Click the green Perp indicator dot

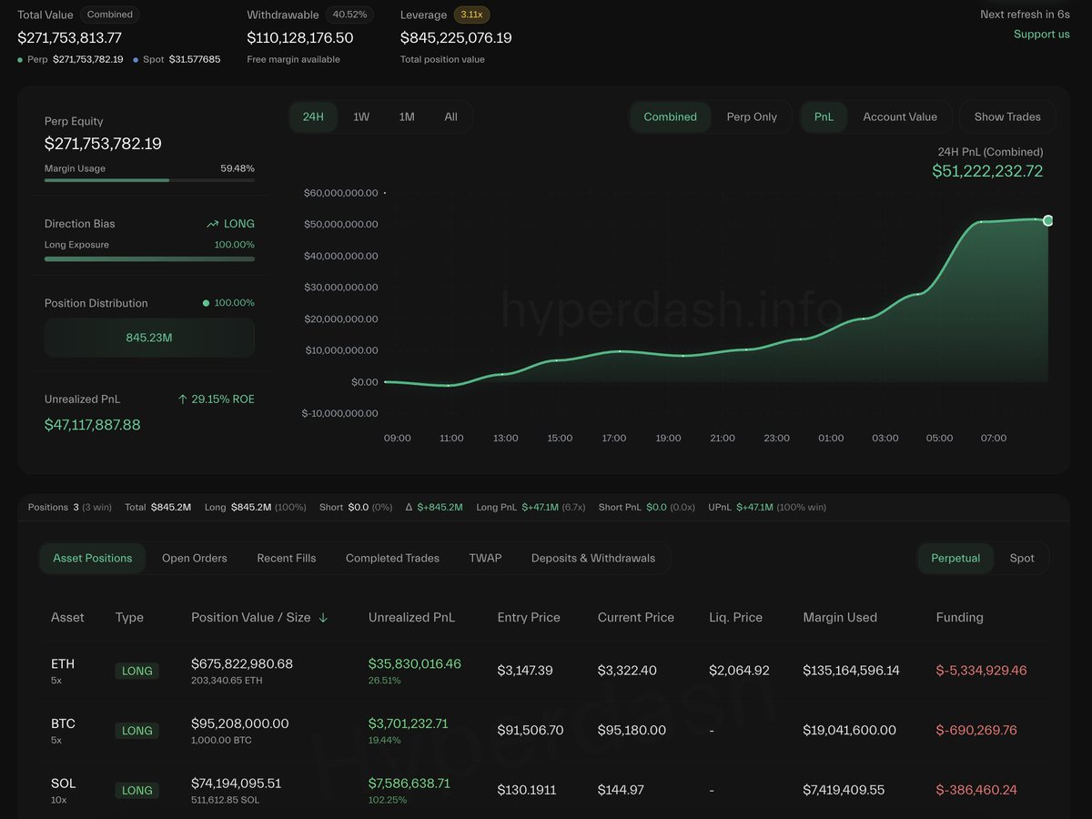click(x=19, y=59)
